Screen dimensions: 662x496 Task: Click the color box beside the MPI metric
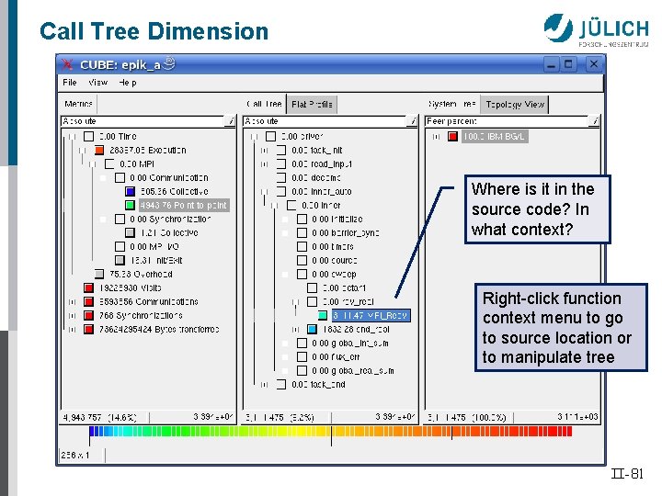(x=109, y=164)
